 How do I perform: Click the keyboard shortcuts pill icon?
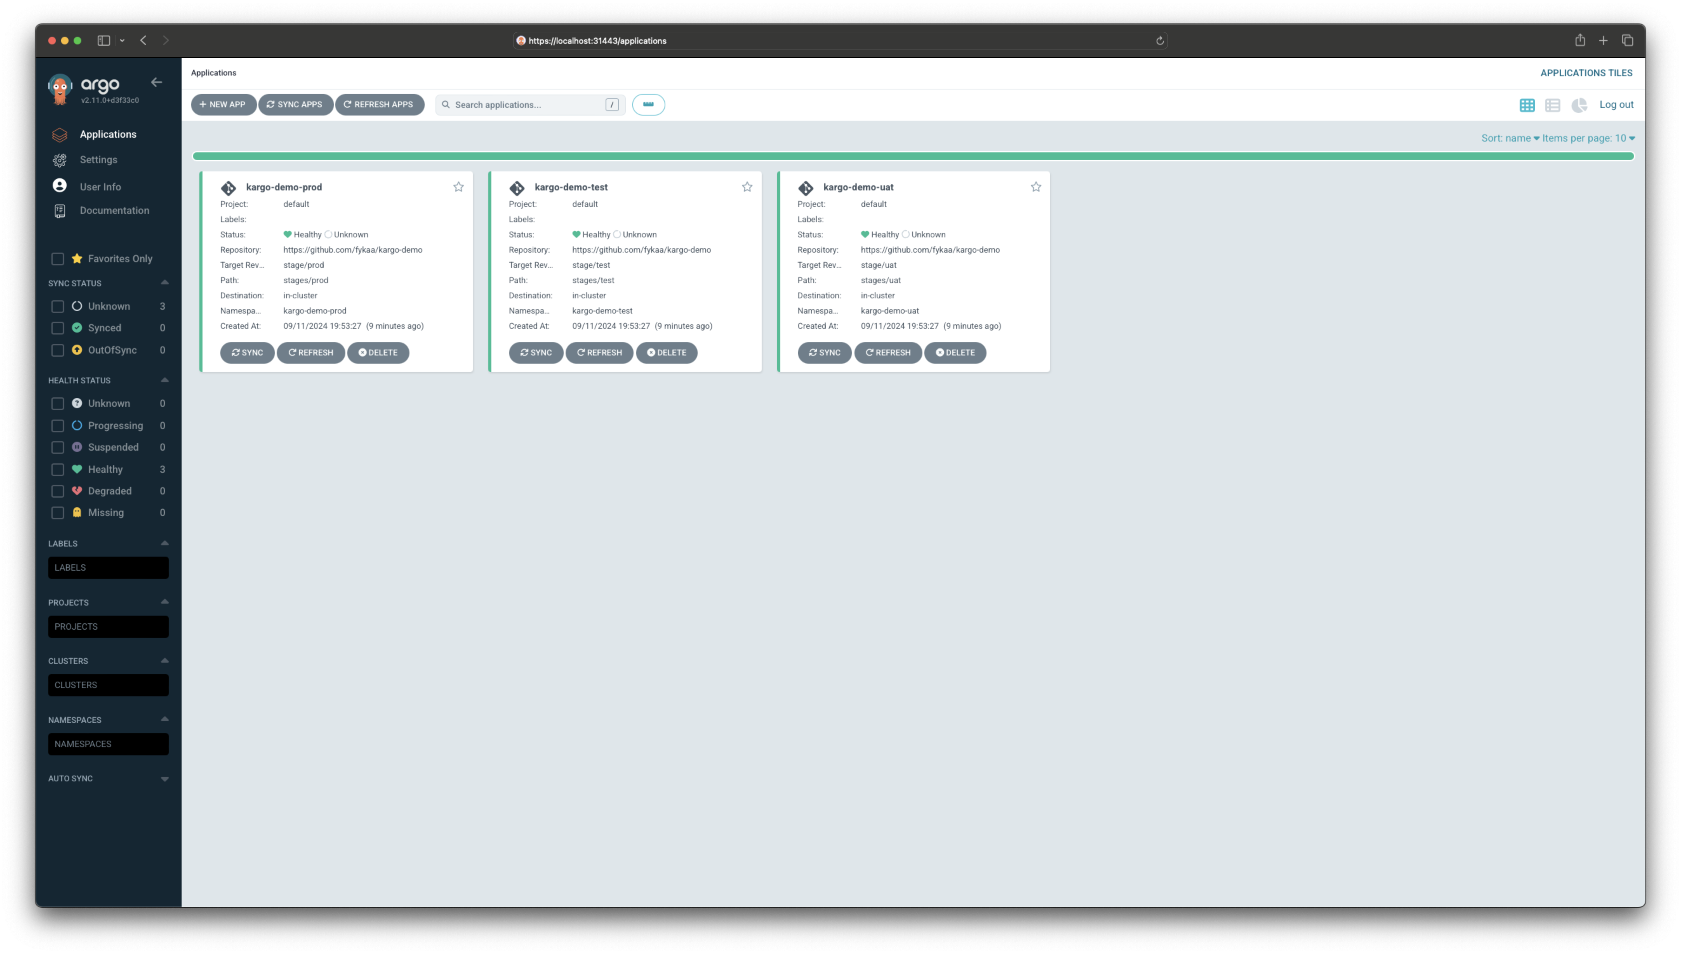648,105
